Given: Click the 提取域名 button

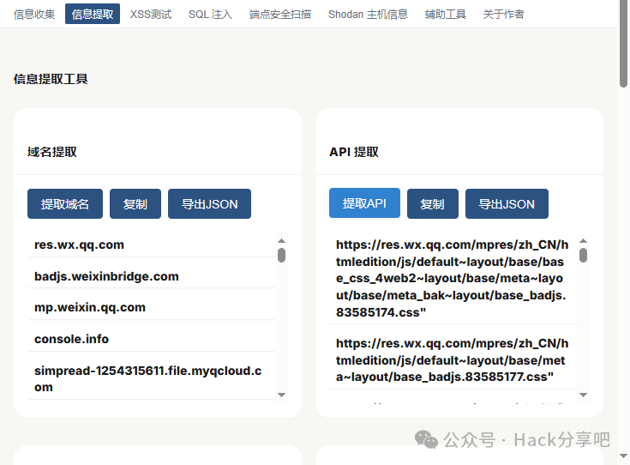Looking at the screenshot, I should (65, 204).
